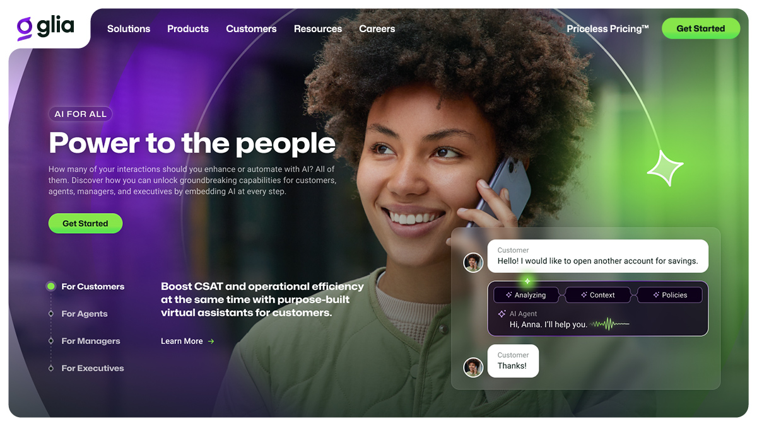Click the customer avatar beside the Hello message
The height and width of the screenshot is (426, 757).
coord(473,262)
